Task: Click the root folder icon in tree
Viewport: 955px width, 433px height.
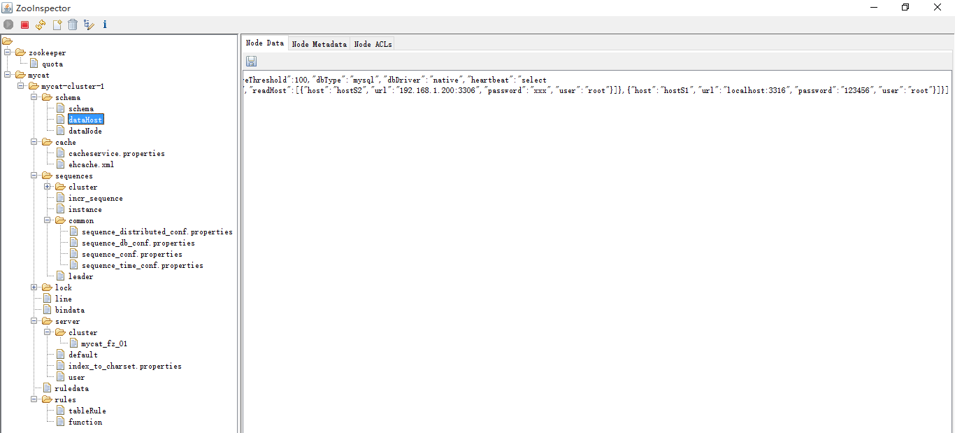Action: [x=8, y=41]
